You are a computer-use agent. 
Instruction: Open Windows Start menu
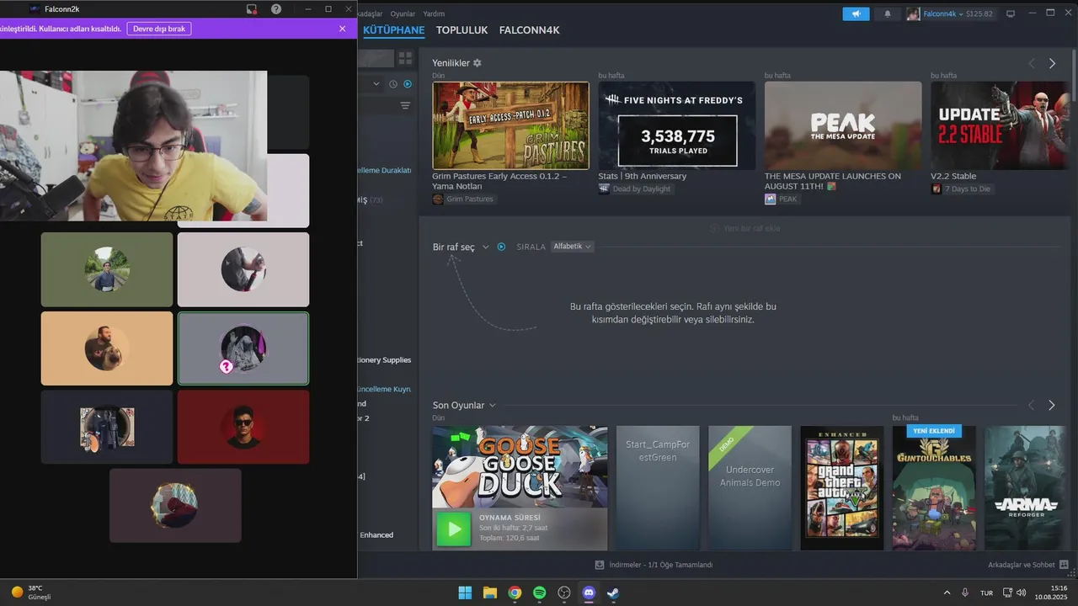pyautogui.click(x=465, y=593)
